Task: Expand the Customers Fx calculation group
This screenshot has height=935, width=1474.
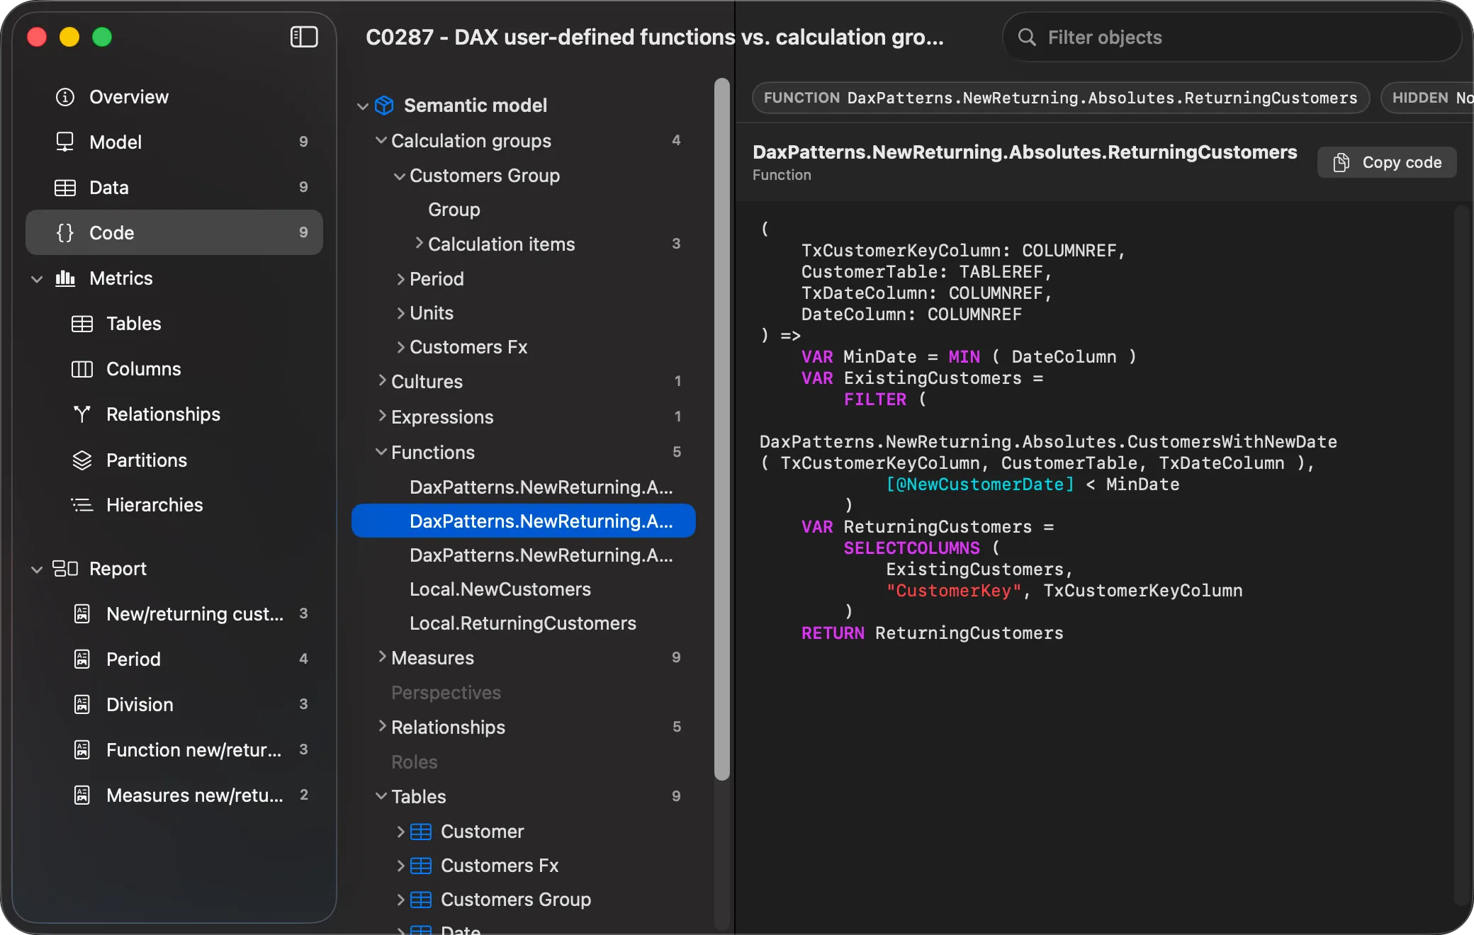Action: pyautogui.click(x=400, y=347)
